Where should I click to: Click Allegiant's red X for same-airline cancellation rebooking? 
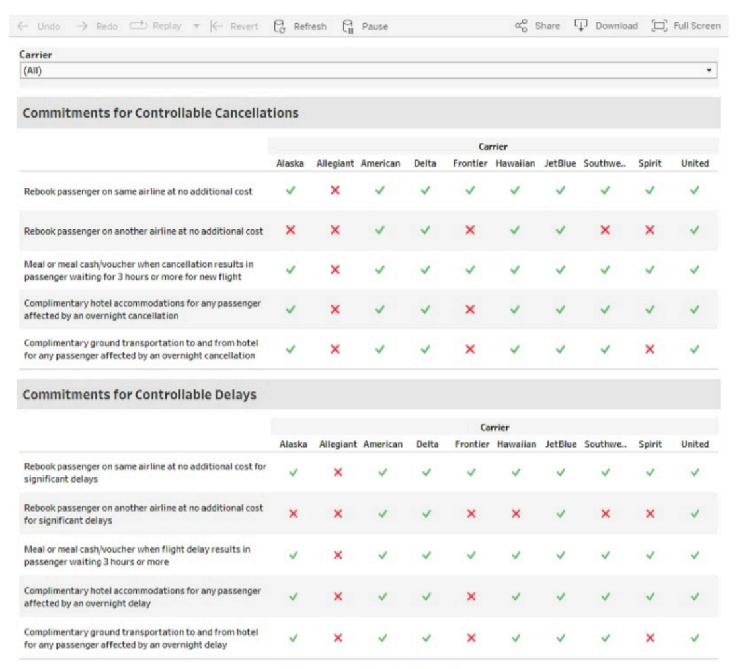(335, 191)
